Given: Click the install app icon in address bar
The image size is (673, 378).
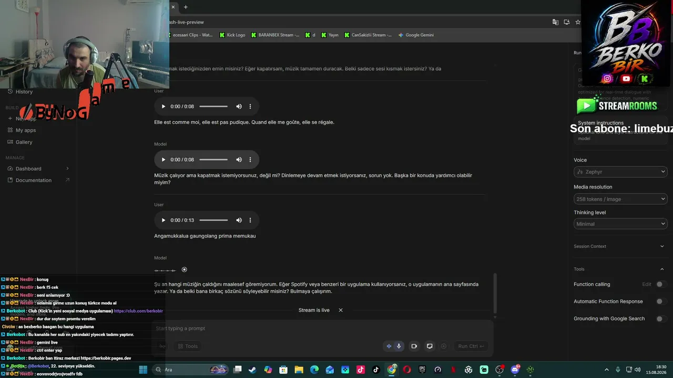Looking at the screenshot, I should tap(567, 22).
